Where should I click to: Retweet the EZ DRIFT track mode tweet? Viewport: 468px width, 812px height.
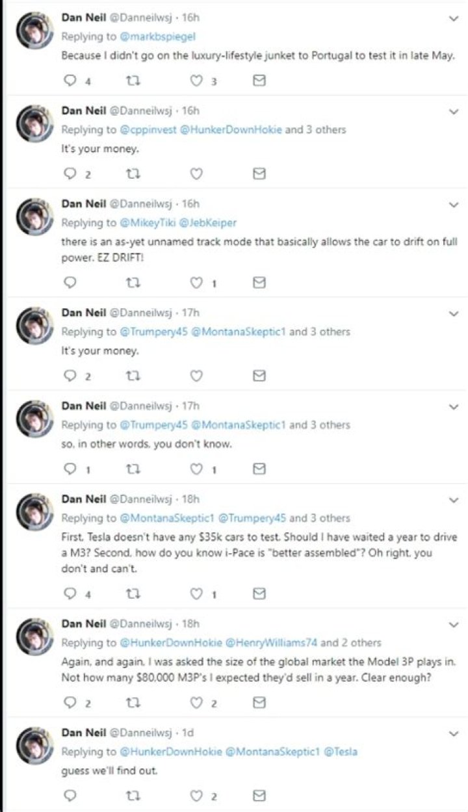(133, 283)
